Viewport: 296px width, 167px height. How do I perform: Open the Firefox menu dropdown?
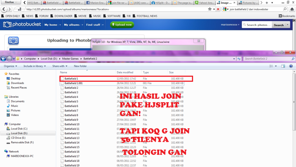pos(11,2)
